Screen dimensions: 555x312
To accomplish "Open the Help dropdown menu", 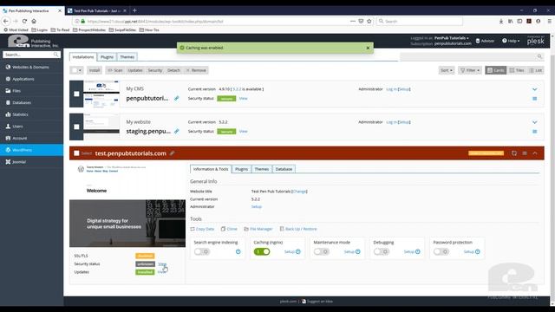I will click(x=511, y=41).
